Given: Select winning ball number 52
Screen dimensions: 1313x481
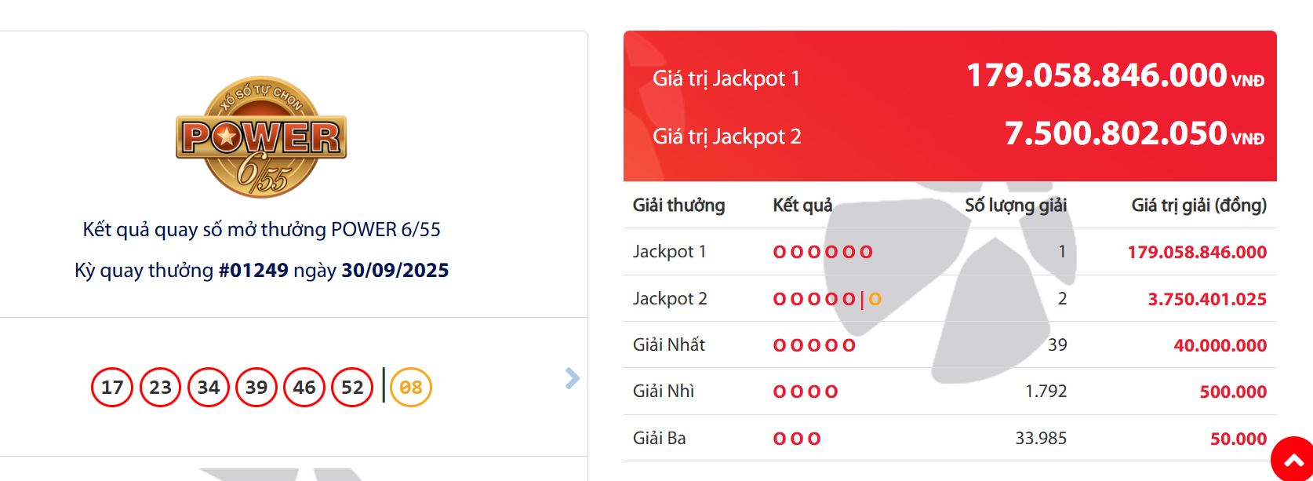Looking at the screenshot, I should tap(352, 388).
